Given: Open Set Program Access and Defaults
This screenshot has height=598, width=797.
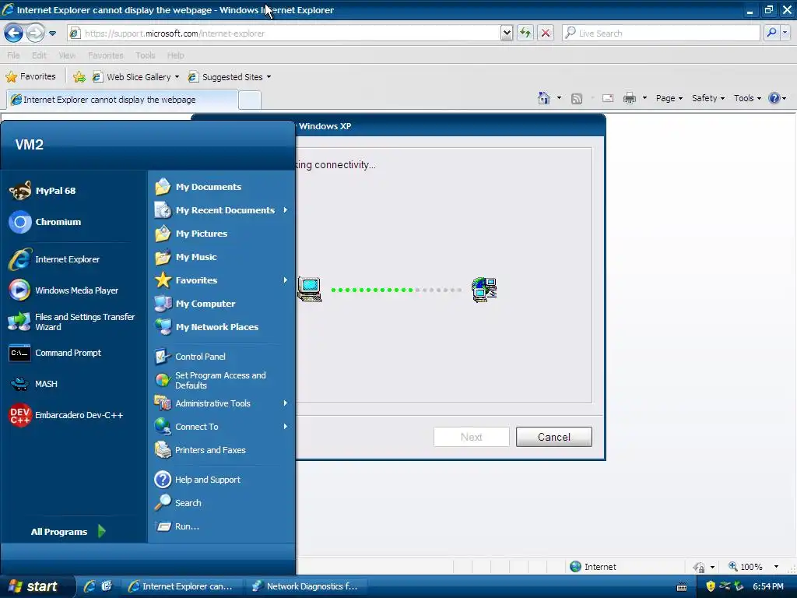Looking at the screenshot, I should (210, 380).
